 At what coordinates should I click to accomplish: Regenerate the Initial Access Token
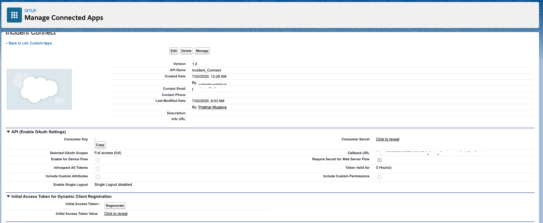[115, 206]
